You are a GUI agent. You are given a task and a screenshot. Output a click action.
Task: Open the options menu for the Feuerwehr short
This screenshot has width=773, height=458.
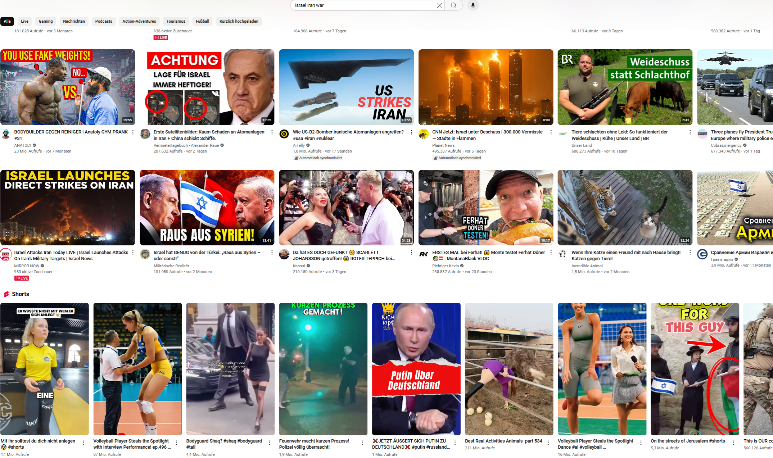pyautogui.click(x=362, y=443)
